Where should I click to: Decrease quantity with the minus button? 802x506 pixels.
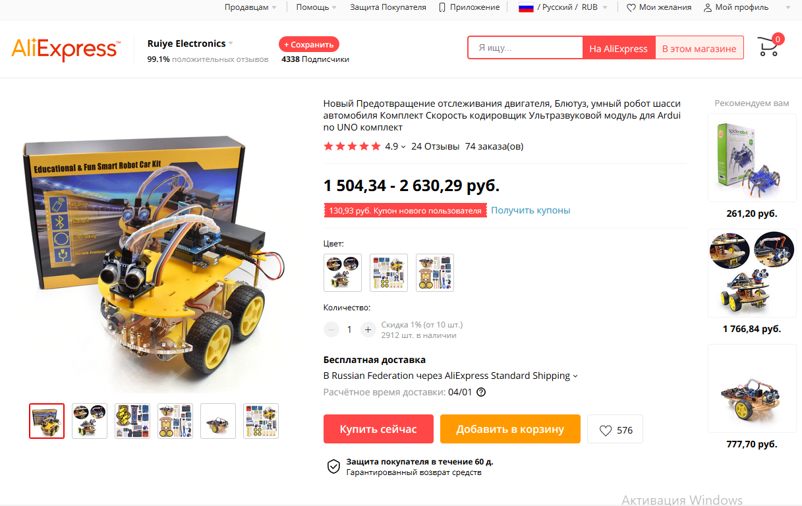331,329
